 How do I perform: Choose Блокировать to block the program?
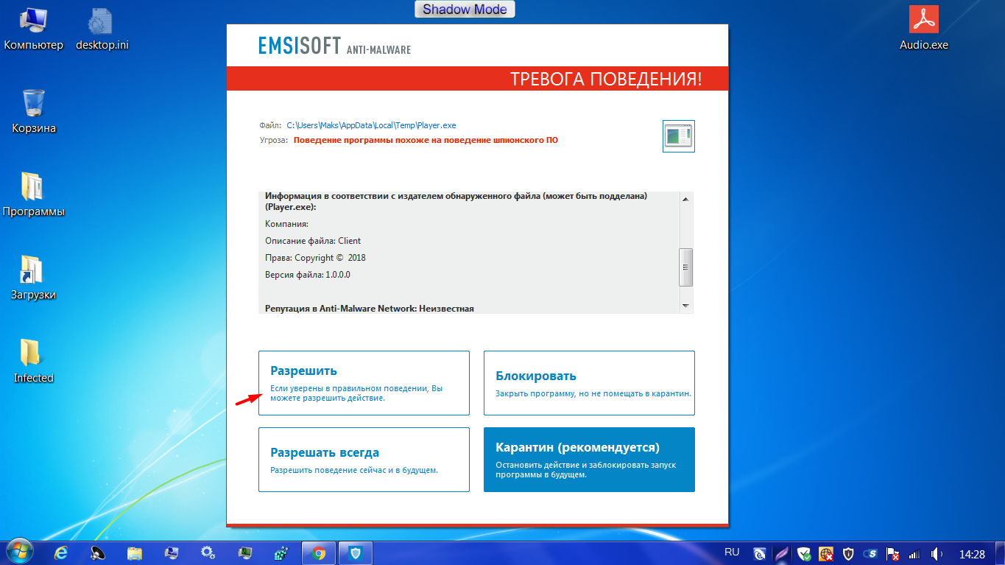(589, 383)
